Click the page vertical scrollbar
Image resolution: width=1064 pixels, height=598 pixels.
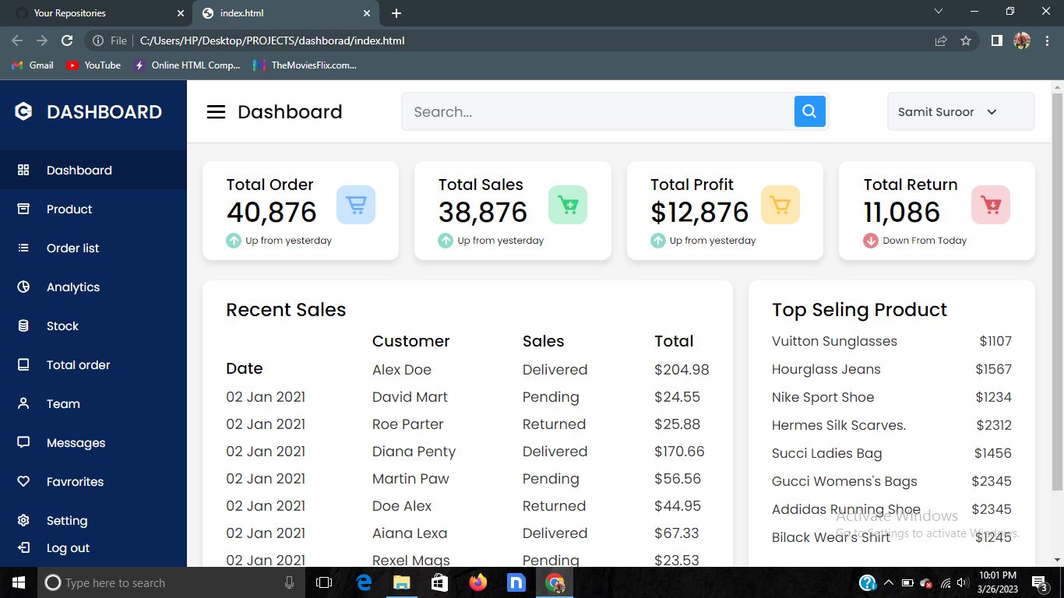[1057, 292]
